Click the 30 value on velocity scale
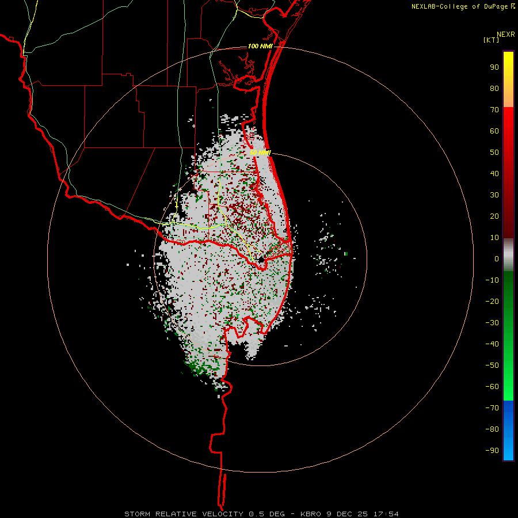Screen dimensions: 518x518 tap(494, 195)
